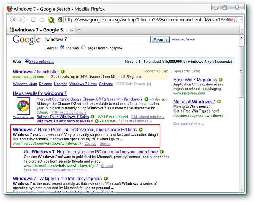Open the 'Windows 7 News' related search link
The image size is (254, 202).
tap(83, 84)
